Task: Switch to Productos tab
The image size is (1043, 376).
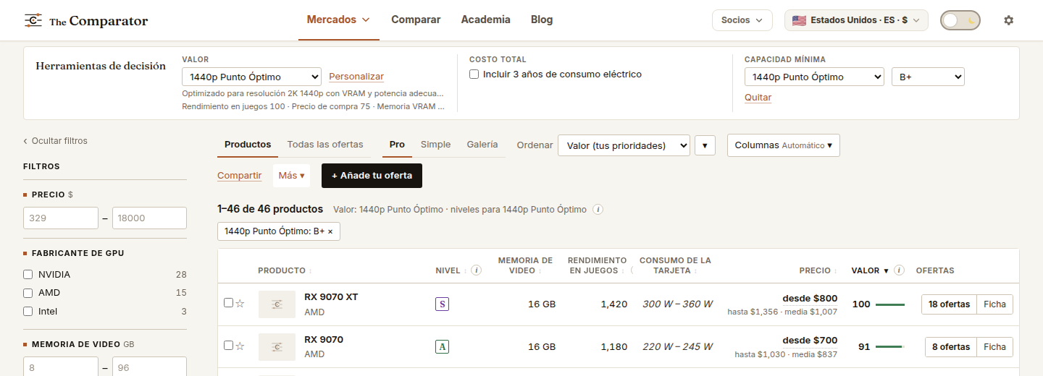Action: pyautogui.click(x=248, y=145)
